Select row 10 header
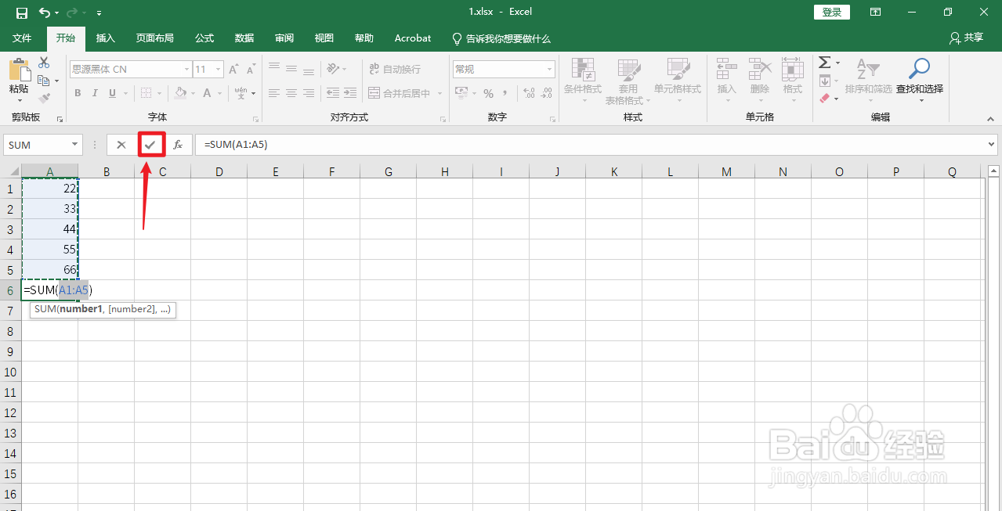Viewport: 1002px width, 511px height. click(10, 372)
